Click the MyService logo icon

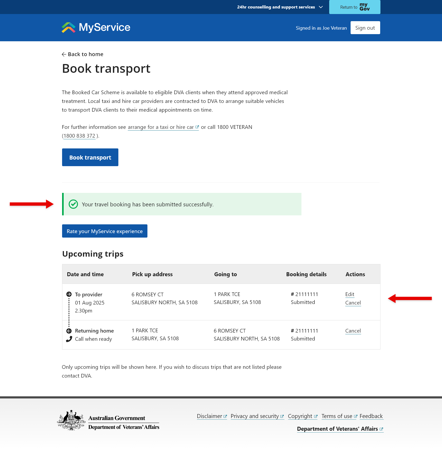tap(68, 28)
